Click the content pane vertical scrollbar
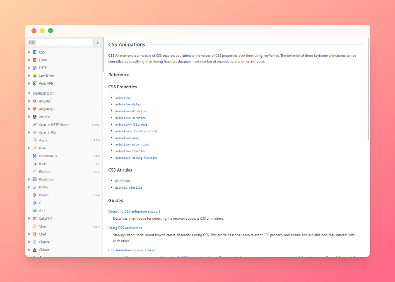 pyautogui.click(x=368, y=88)
